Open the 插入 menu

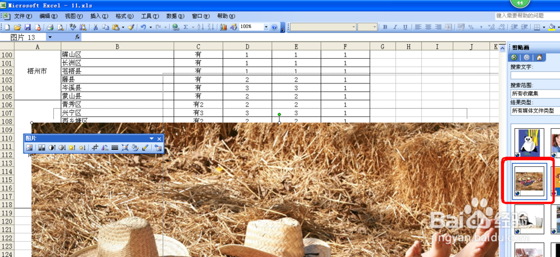coord(99,16)
